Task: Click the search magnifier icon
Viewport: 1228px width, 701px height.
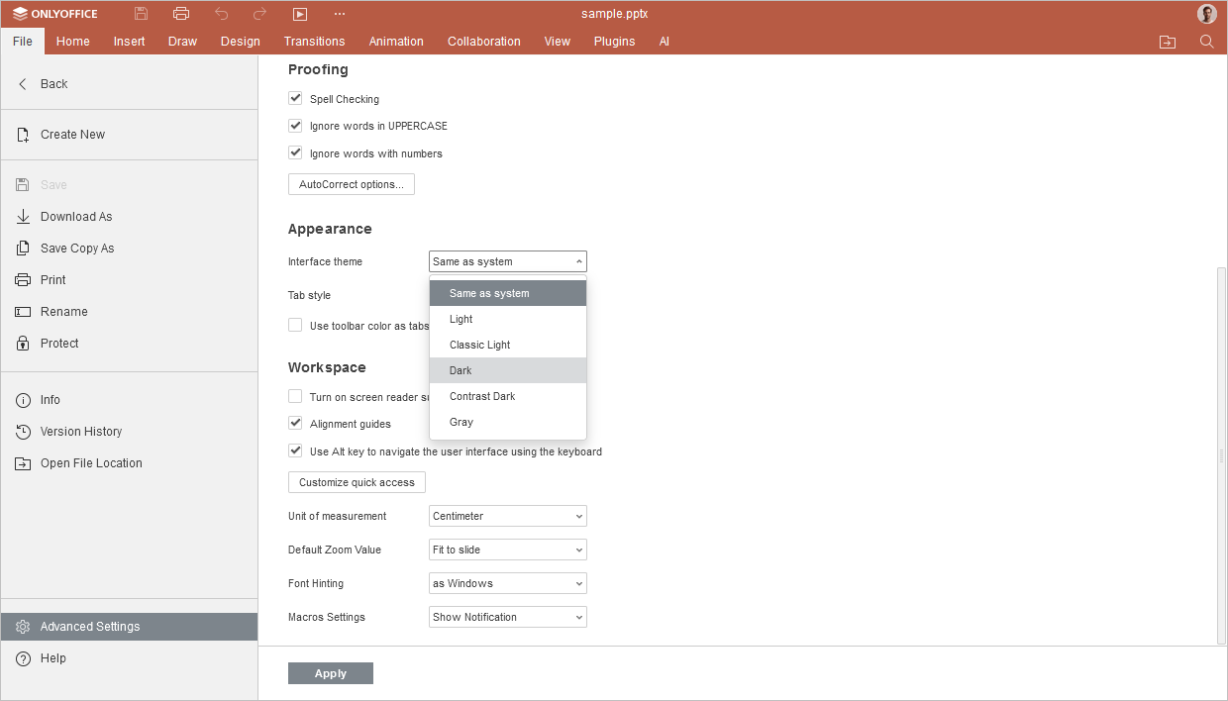Action: click(1206, 42)
